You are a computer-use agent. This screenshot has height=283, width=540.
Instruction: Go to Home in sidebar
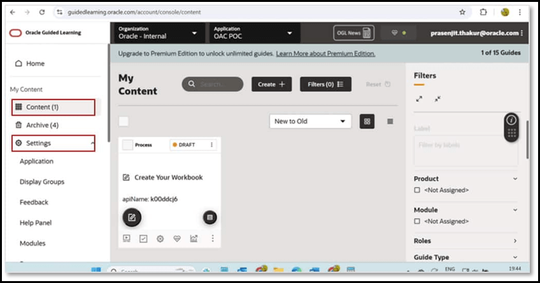pos(30,64)
